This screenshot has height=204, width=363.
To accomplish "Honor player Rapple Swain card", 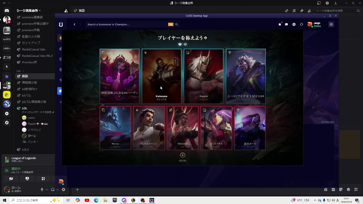I will click(x=204, y=76).
